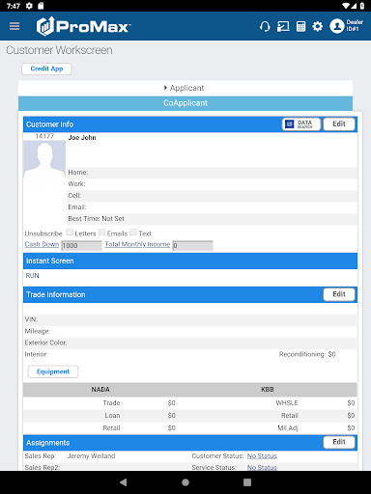Click the Credit App button
The height and width of the screenshot is (494, 371).
click(46, 69)
